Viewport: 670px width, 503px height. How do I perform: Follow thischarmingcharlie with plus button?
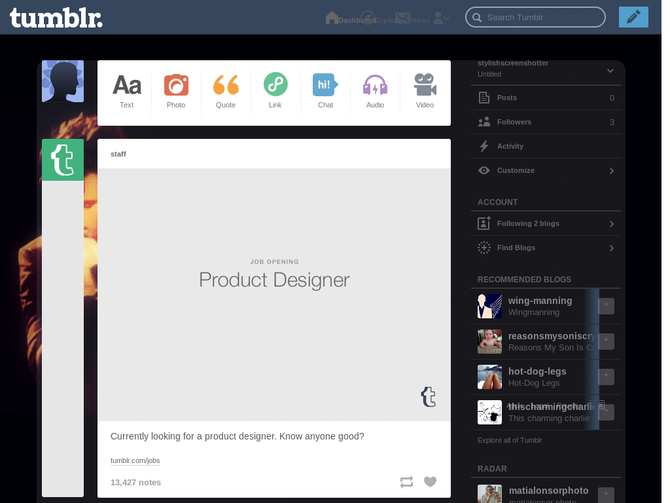pos(607,413)
